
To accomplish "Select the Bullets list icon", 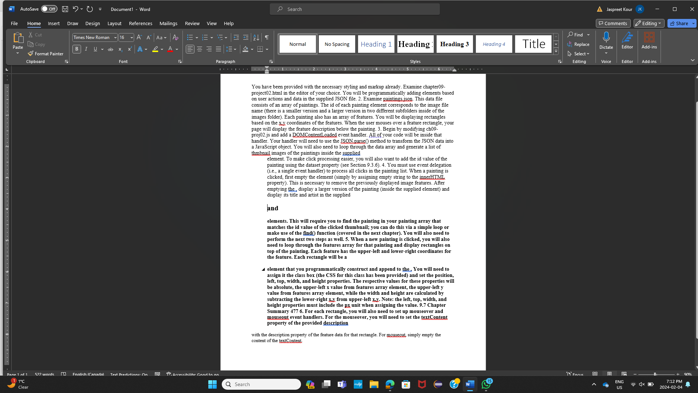I will (x=190, y=37).
